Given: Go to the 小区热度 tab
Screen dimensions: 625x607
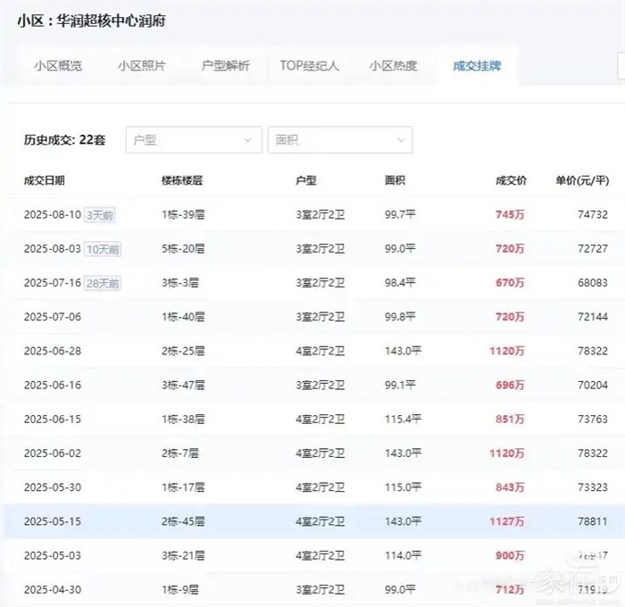Looking at the screenshot, I should click(x=393, y=66).
